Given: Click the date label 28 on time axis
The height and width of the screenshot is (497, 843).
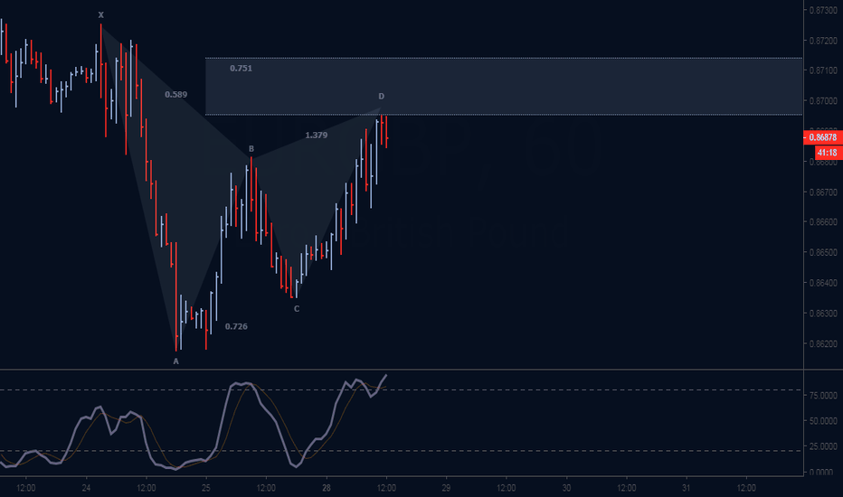Looking at the screenshot, I should click(327, 488).
